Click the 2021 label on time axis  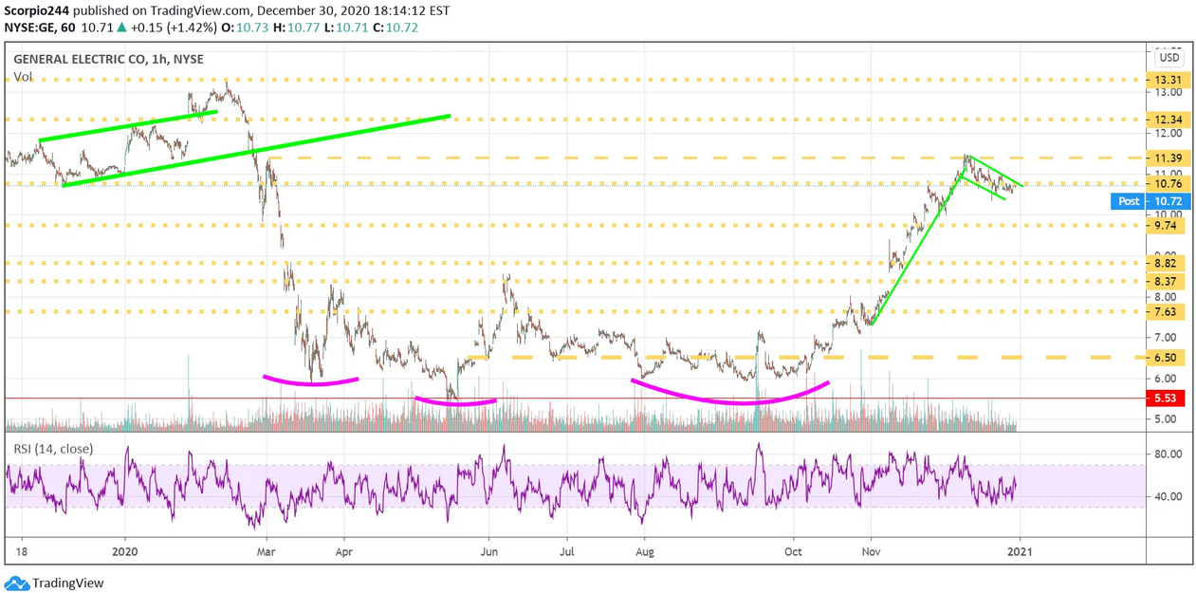click(x=1018, y=551)
